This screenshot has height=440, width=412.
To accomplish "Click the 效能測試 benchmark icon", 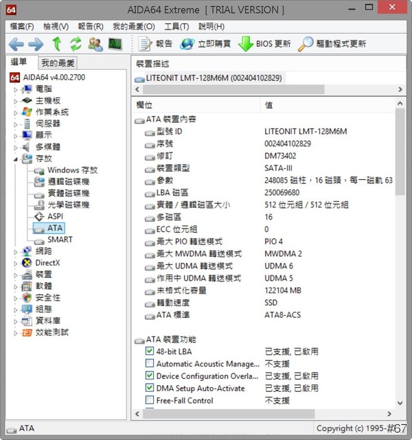I will tap(27, 332).
